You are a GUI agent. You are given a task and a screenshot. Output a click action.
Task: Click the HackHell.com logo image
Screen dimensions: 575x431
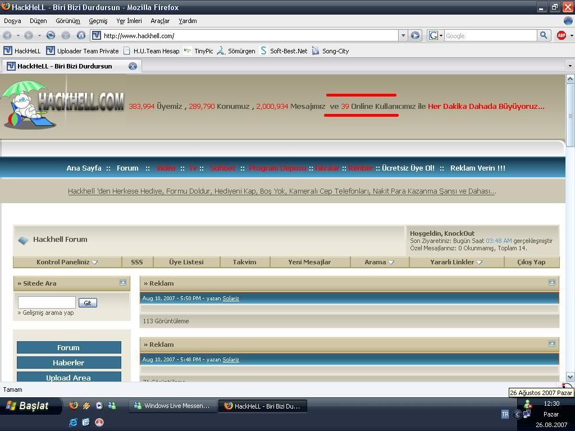63,104
